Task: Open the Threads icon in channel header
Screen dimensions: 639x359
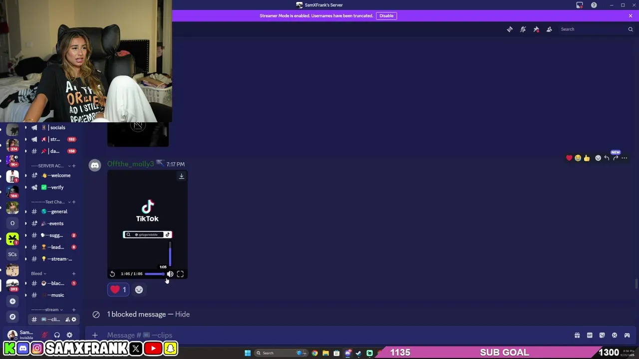Action: point(510,29)
